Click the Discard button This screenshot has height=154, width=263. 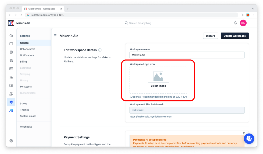coord(211,36)
